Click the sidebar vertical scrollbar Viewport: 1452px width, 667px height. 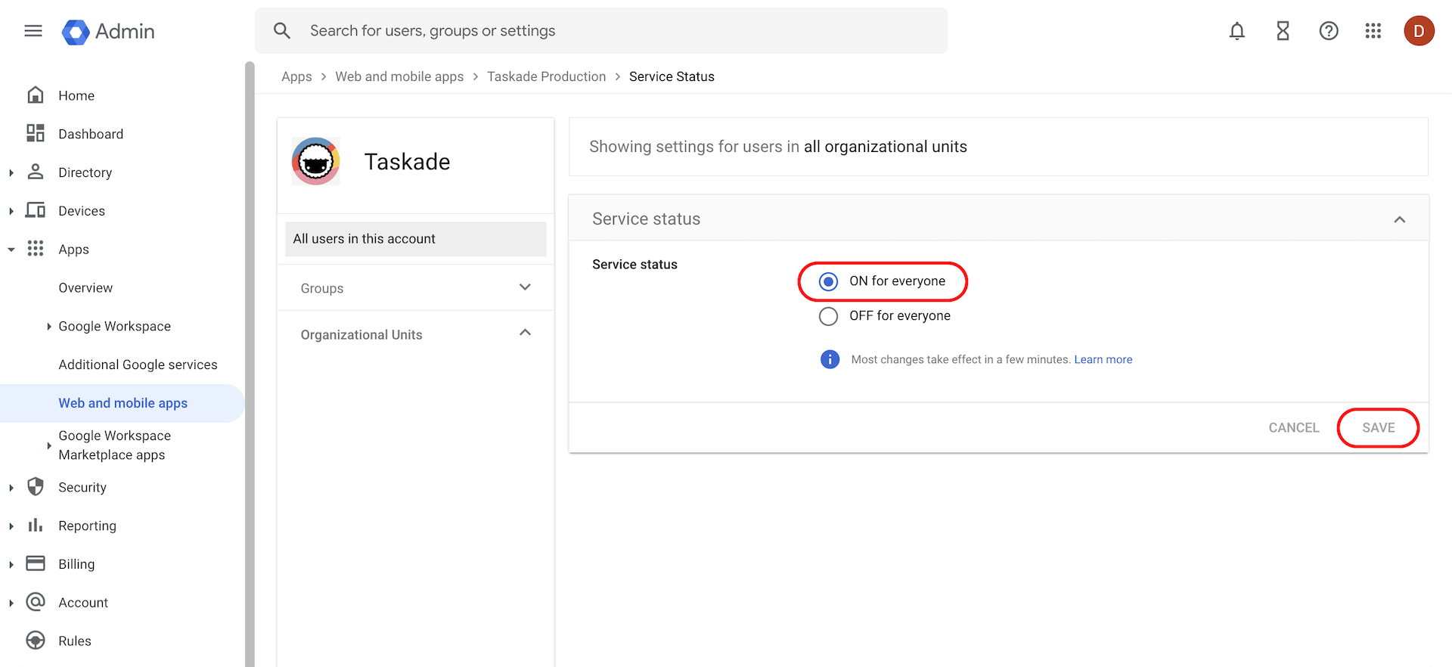coord(250,363)
